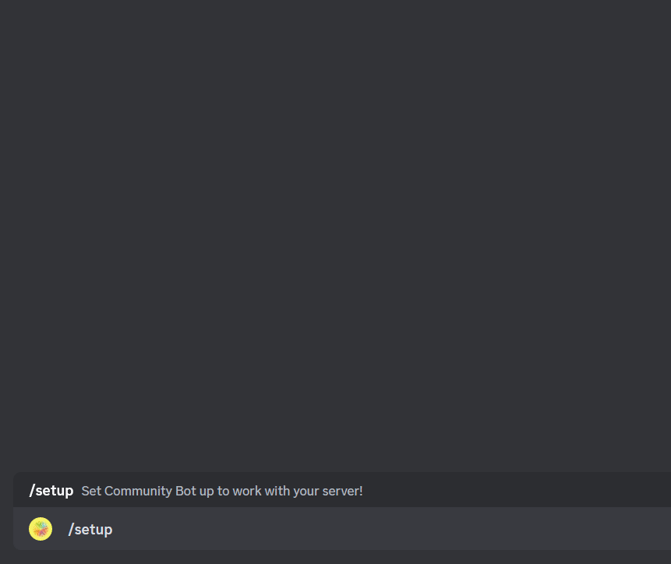Click the colorful starburst bot icon
The width and height of the screenshot is (671, 564).
(x=41, y=529)
